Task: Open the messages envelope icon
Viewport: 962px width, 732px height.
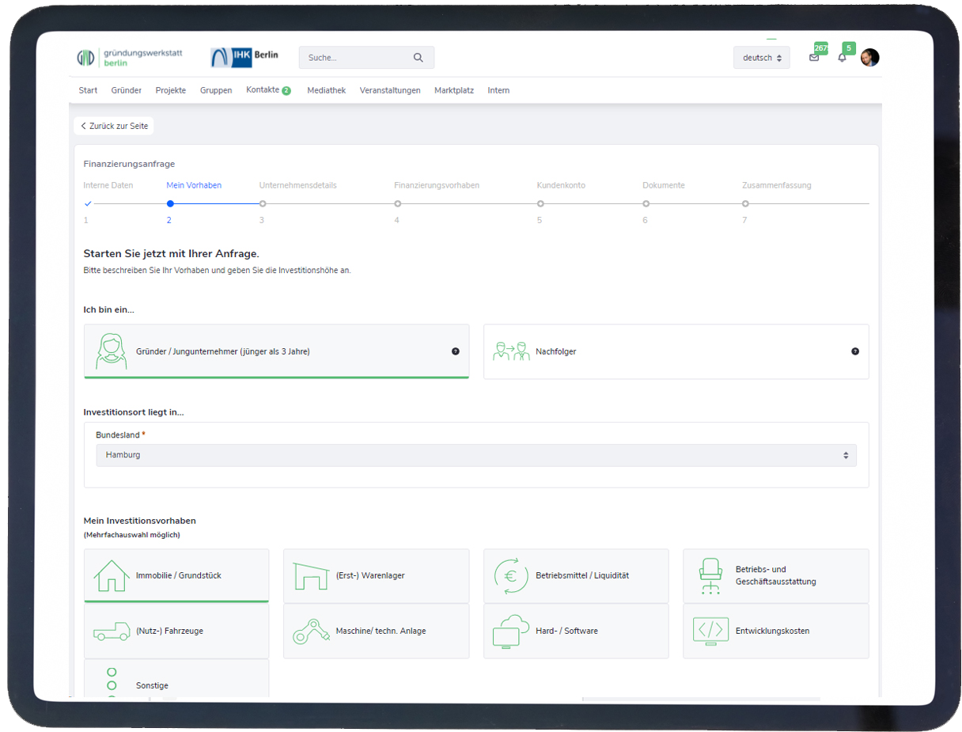Action: coord(814,58)
